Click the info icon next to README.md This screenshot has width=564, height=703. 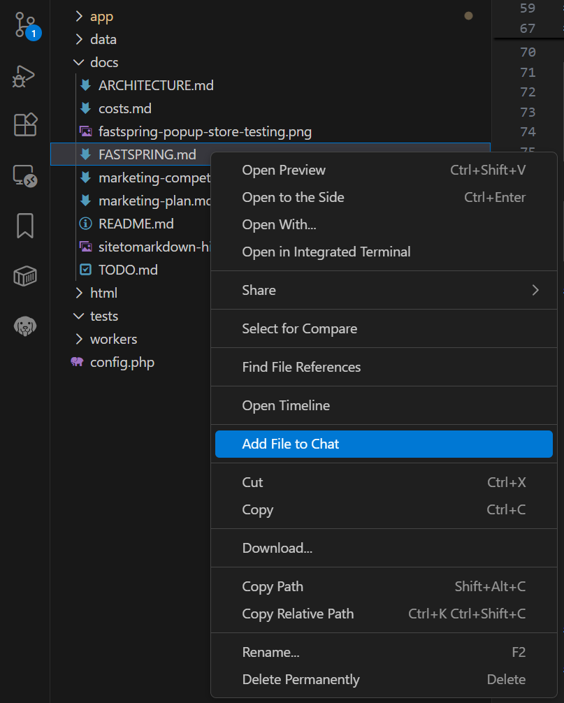click(x=85, y=224)
